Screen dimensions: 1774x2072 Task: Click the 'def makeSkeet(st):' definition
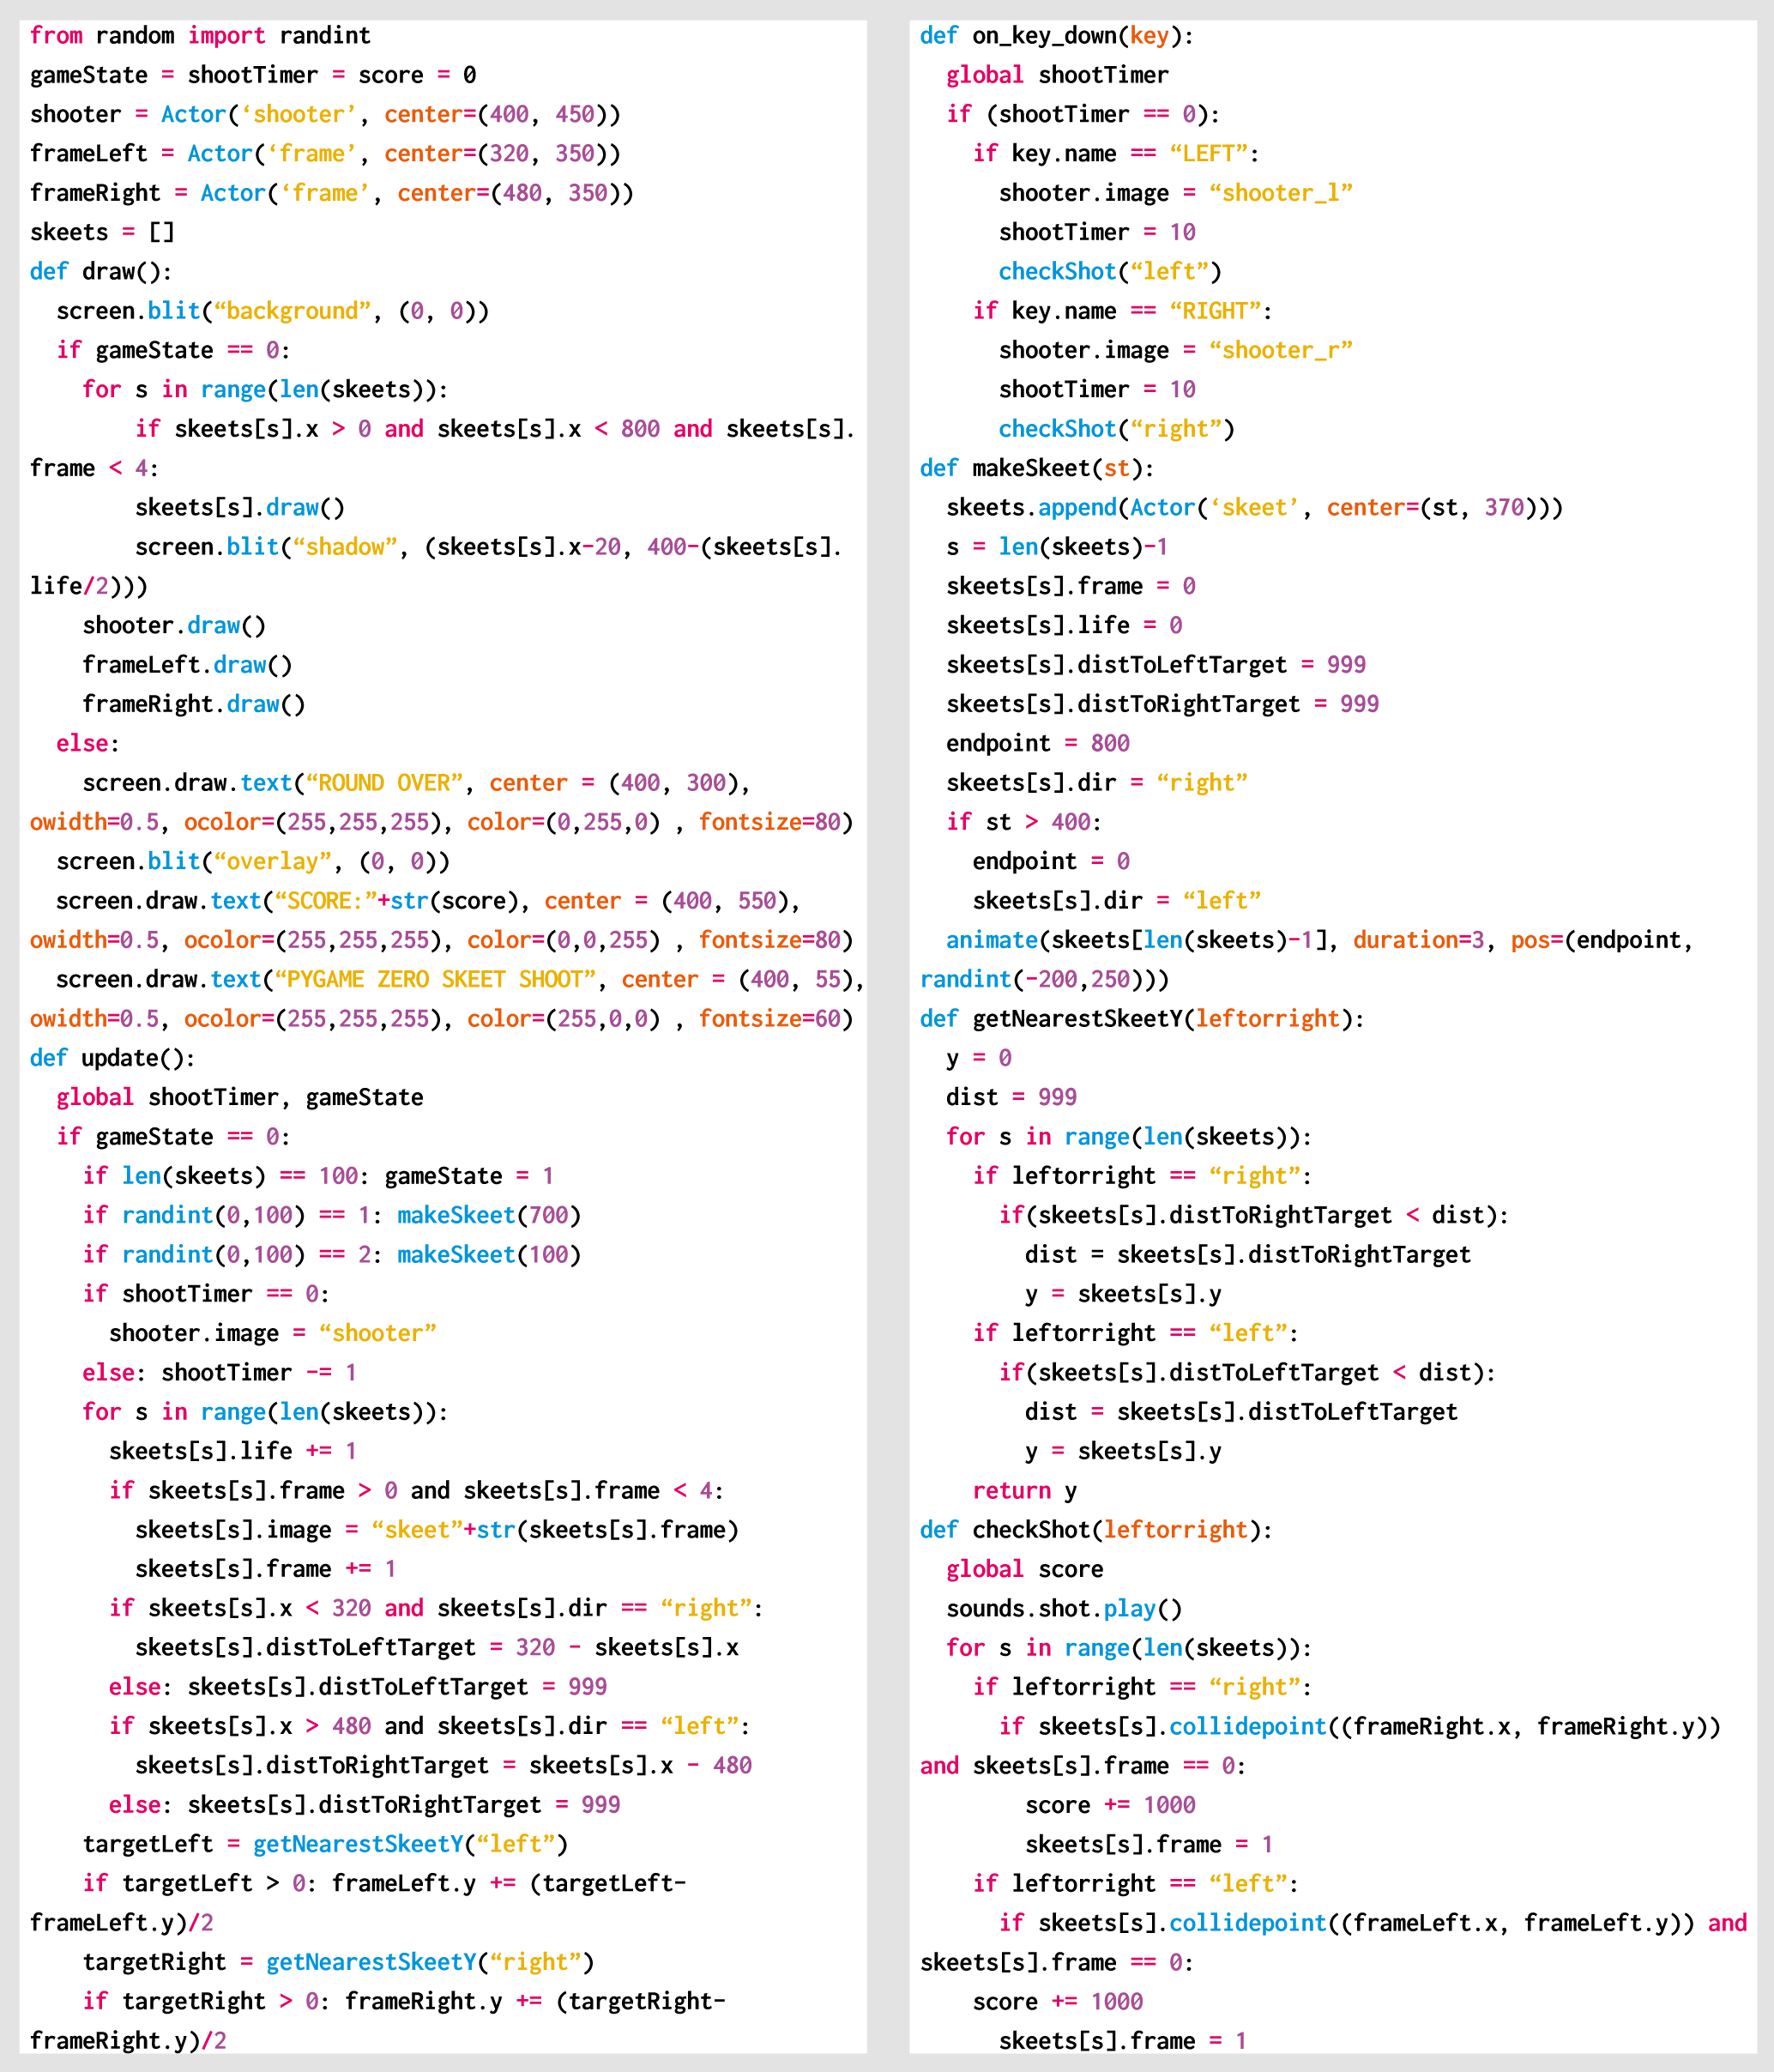tap(1036, 468)
